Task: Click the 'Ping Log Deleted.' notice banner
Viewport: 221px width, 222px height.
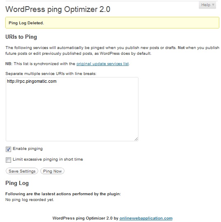Action: pyautogui.click(x=112, y=23)
